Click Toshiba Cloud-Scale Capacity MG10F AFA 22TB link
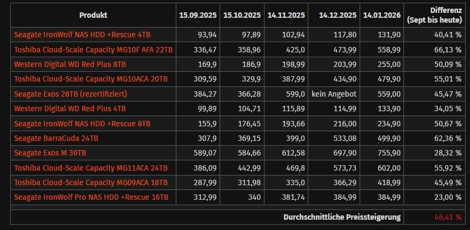The width and height of the screenshot is (470, 230). pyautogui.click(x=94, y=50)
